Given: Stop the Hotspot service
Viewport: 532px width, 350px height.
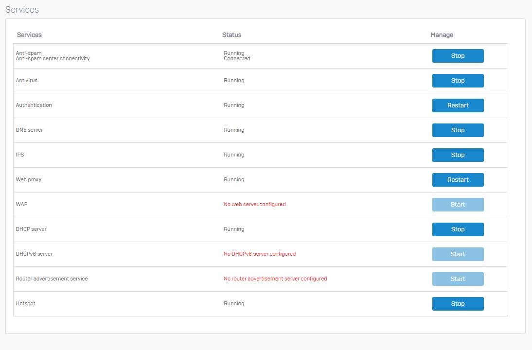Looking at the screenshot, I should 458,303.
